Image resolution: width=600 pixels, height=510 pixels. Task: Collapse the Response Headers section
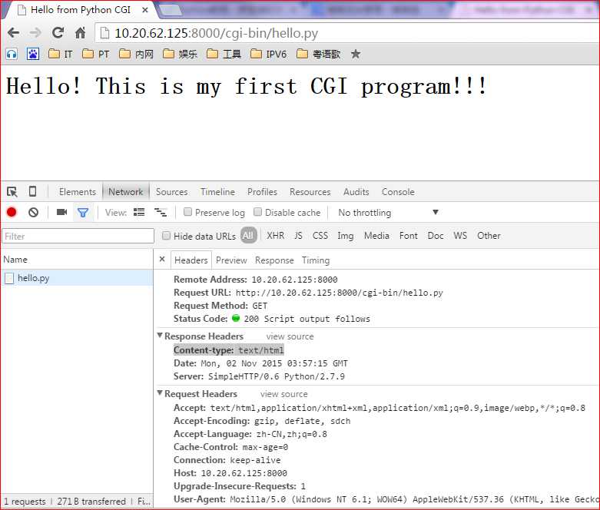(x=160, y=336)
